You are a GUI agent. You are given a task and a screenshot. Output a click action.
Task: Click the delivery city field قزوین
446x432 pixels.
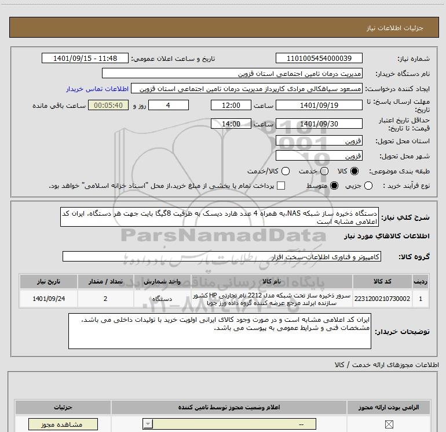coord(319,155)
